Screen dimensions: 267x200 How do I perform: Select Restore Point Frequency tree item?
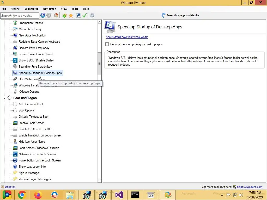coord(34,48)
